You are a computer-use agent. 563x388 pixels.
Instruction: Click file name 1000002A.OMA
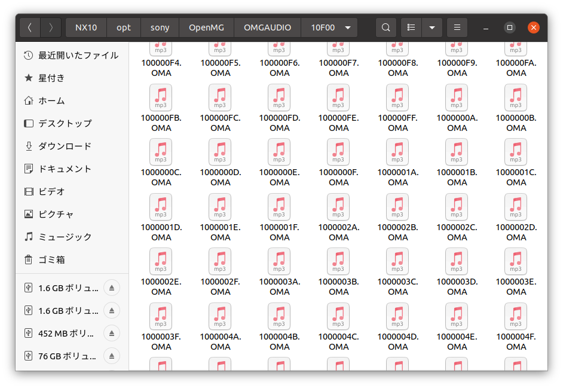point(339,233)
